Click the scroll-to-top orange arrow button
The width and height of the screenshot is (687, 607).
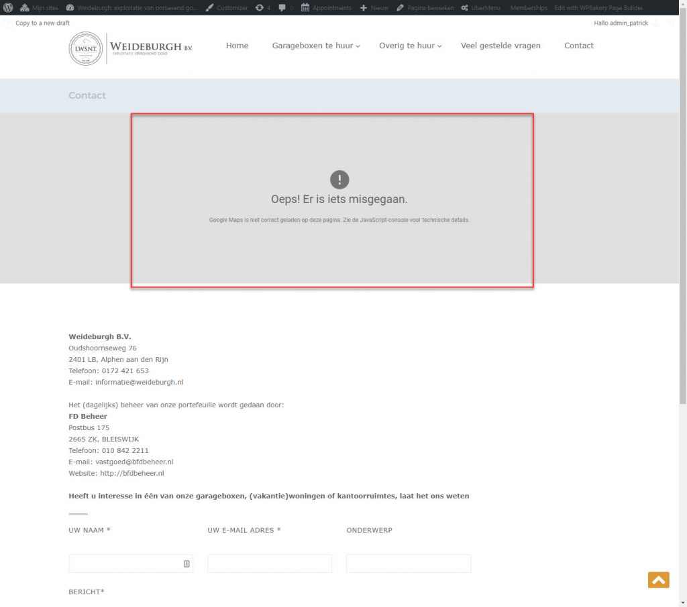point(658,580)
